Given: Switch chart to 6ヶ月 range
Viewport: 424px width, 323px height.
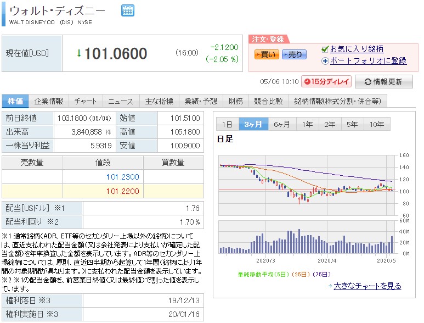Looking at the screenshot, I should [x=282, y=124].
